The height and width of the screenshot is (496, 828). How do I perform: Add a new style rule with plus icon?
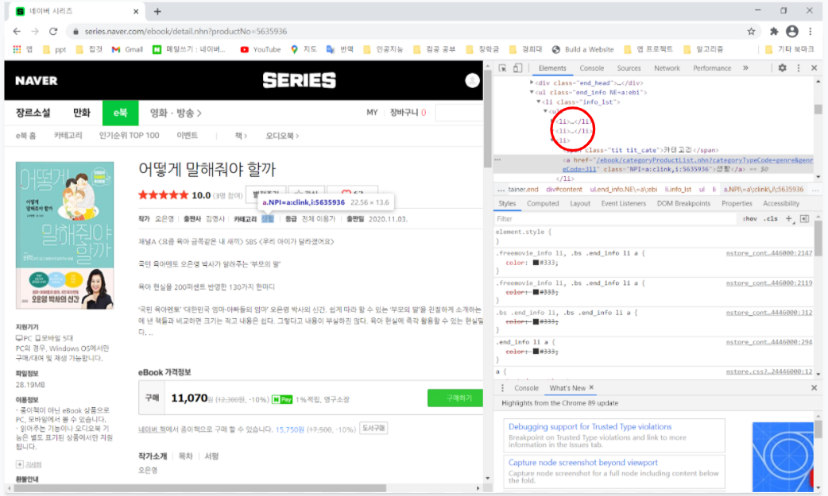coord(789,218)
